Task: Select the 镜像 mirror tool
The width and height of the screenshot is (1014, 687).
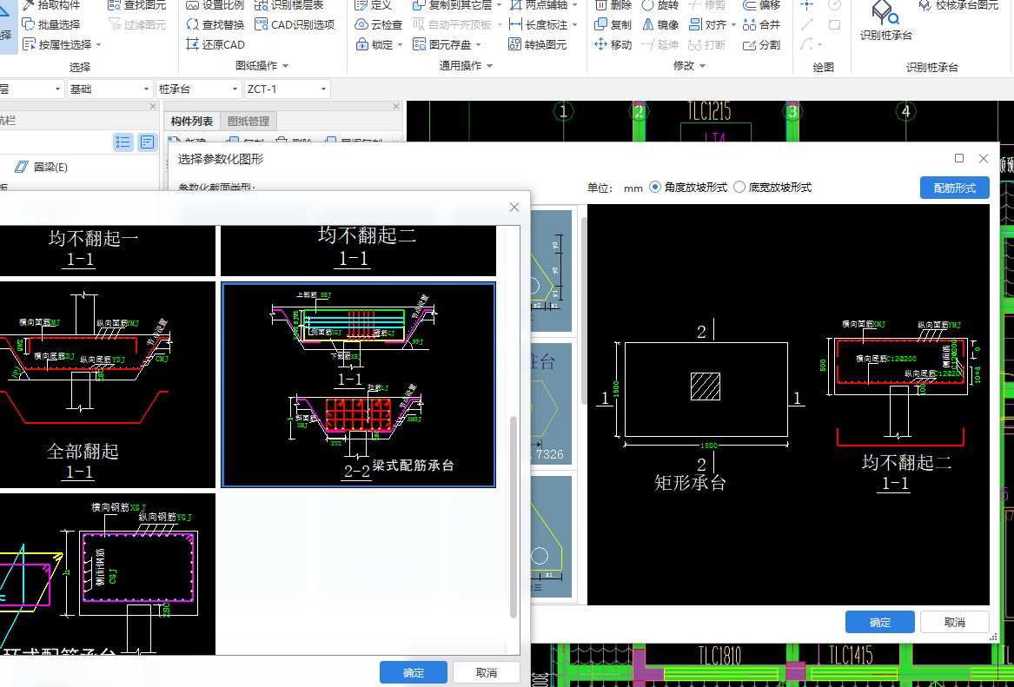Action: tap(660, 24)
